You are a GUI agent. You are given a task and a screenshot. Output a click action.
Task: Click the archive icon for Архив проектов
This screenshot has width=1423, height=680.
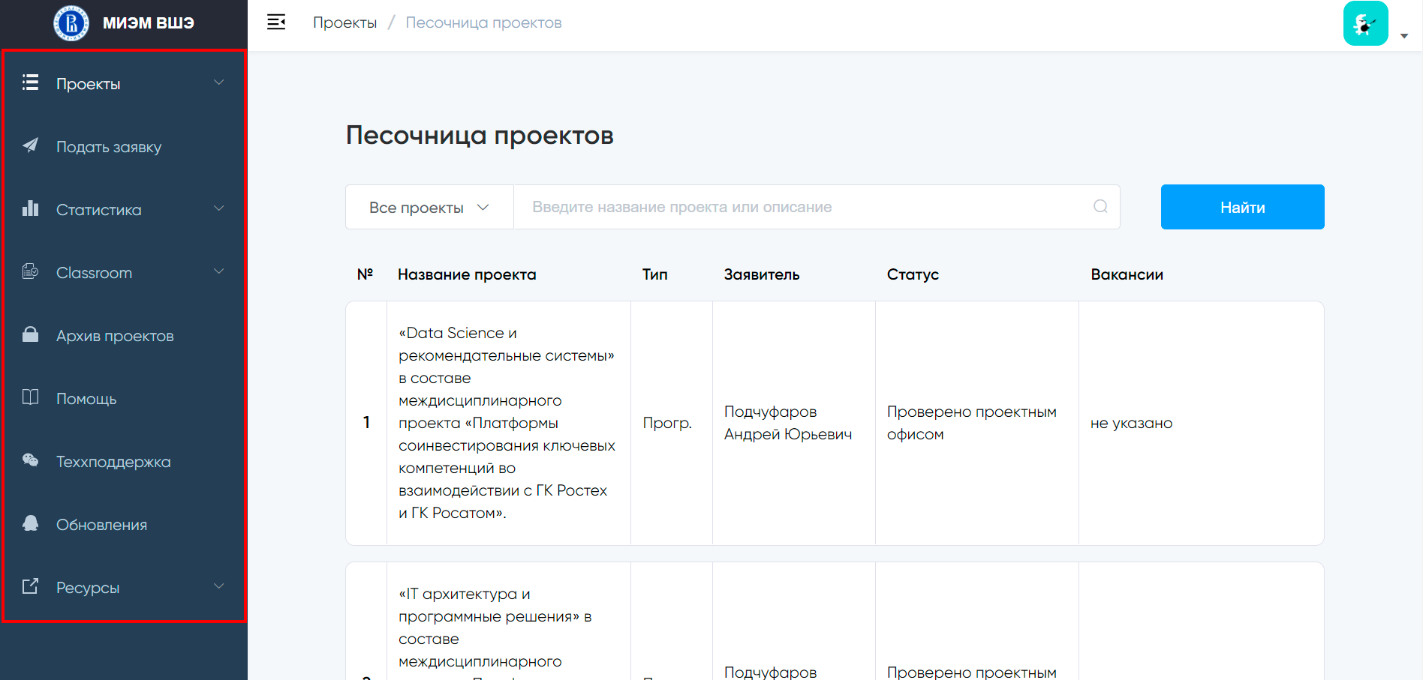(x=30, y=334)
